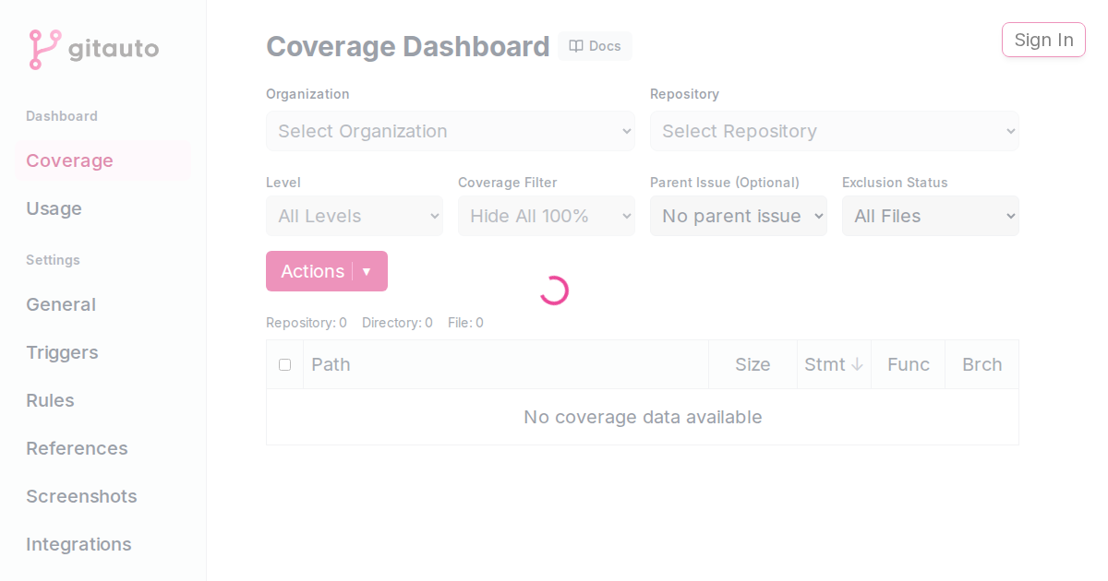Navigate to Triggers settings
1108x581 pixels.
point(102,352)
